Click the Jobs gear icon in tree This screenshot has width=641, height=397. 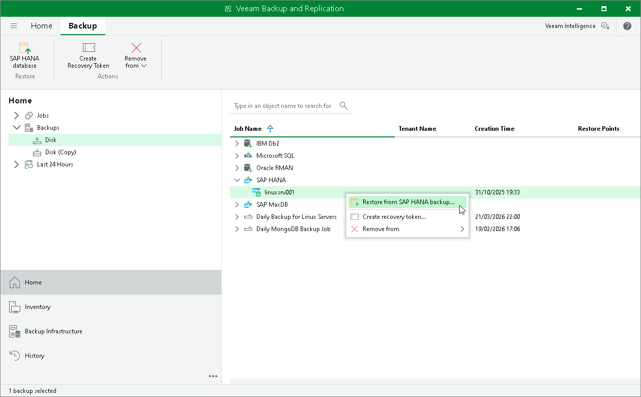tap(29, 116)
